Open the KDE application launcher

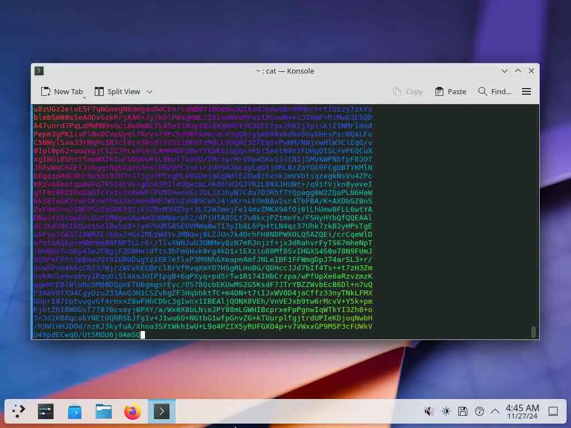[18, 411]
